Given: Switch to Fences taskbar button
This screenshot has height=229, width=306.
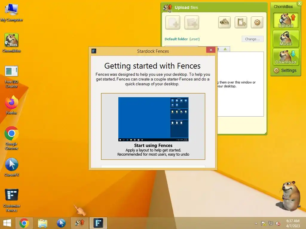Looking at the screenshot, I should tap(98, 223).
